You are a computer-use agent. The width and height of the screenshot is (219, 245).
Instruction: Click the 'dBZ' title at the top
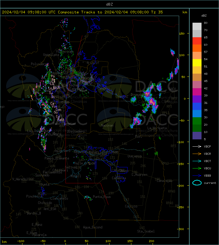(109, 4)
